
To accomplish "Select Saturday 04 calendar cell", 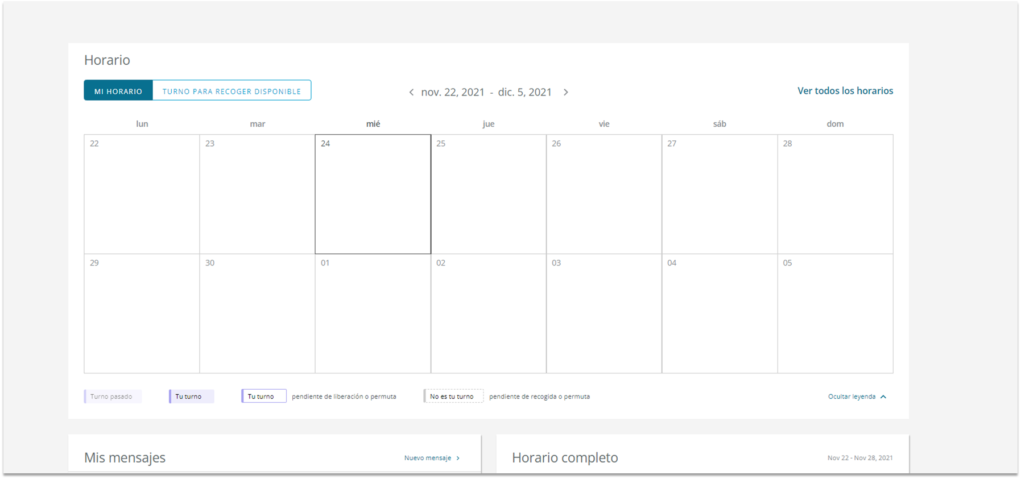I will (x=719, y=314).
